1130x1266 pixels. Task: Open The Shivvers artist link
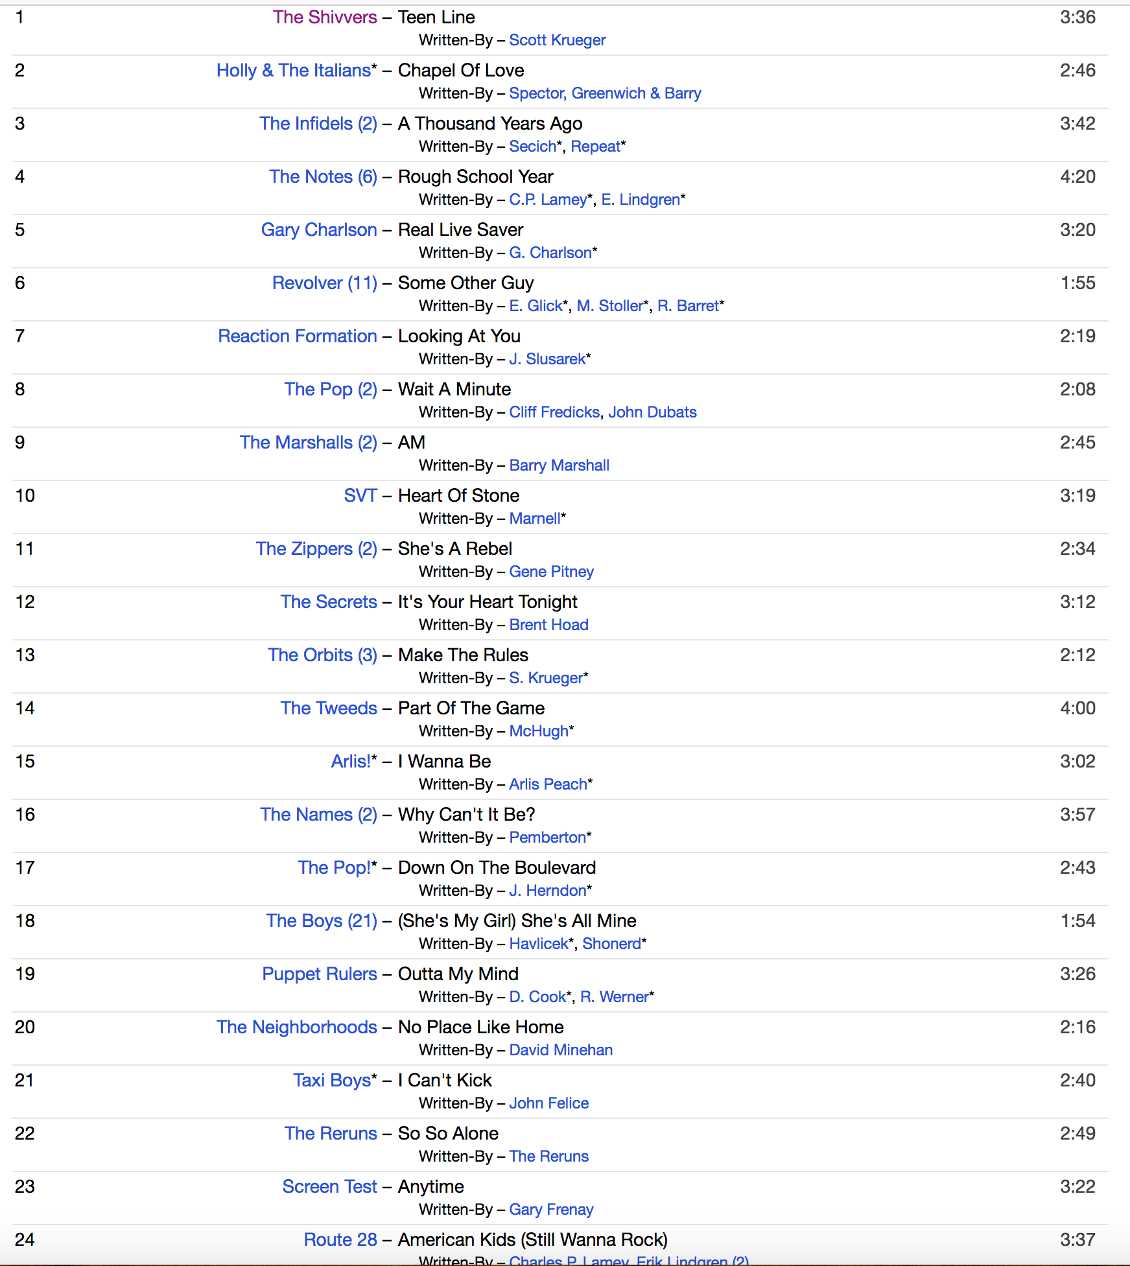click(325, 18)
